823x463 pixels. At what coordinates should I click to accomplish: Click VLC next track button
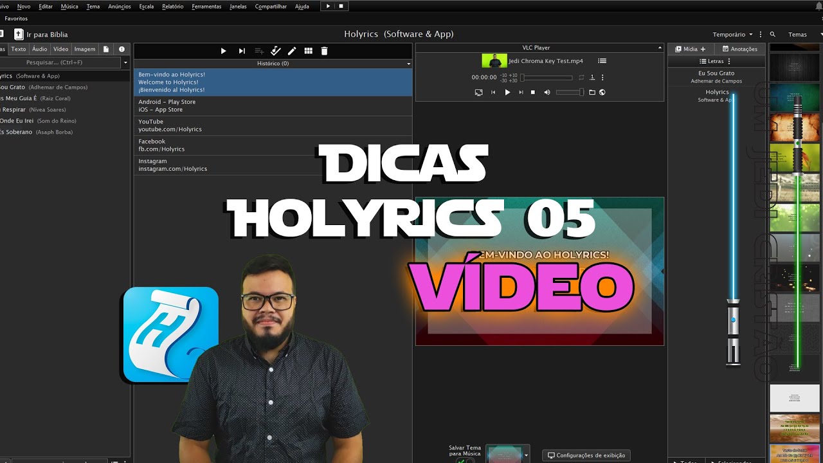[521, 93]
